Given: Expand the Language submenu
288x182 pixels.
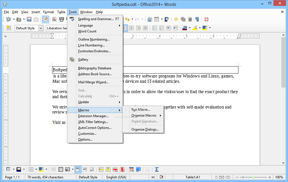Looking at the screenshot, I should 95,25.
